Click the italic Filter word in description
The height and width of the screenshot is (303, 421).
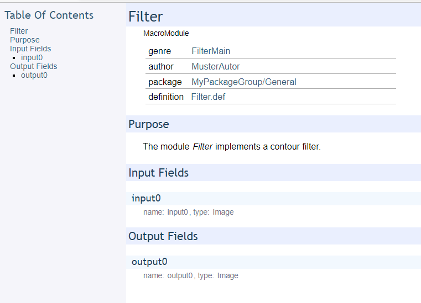tap(202, 147)
